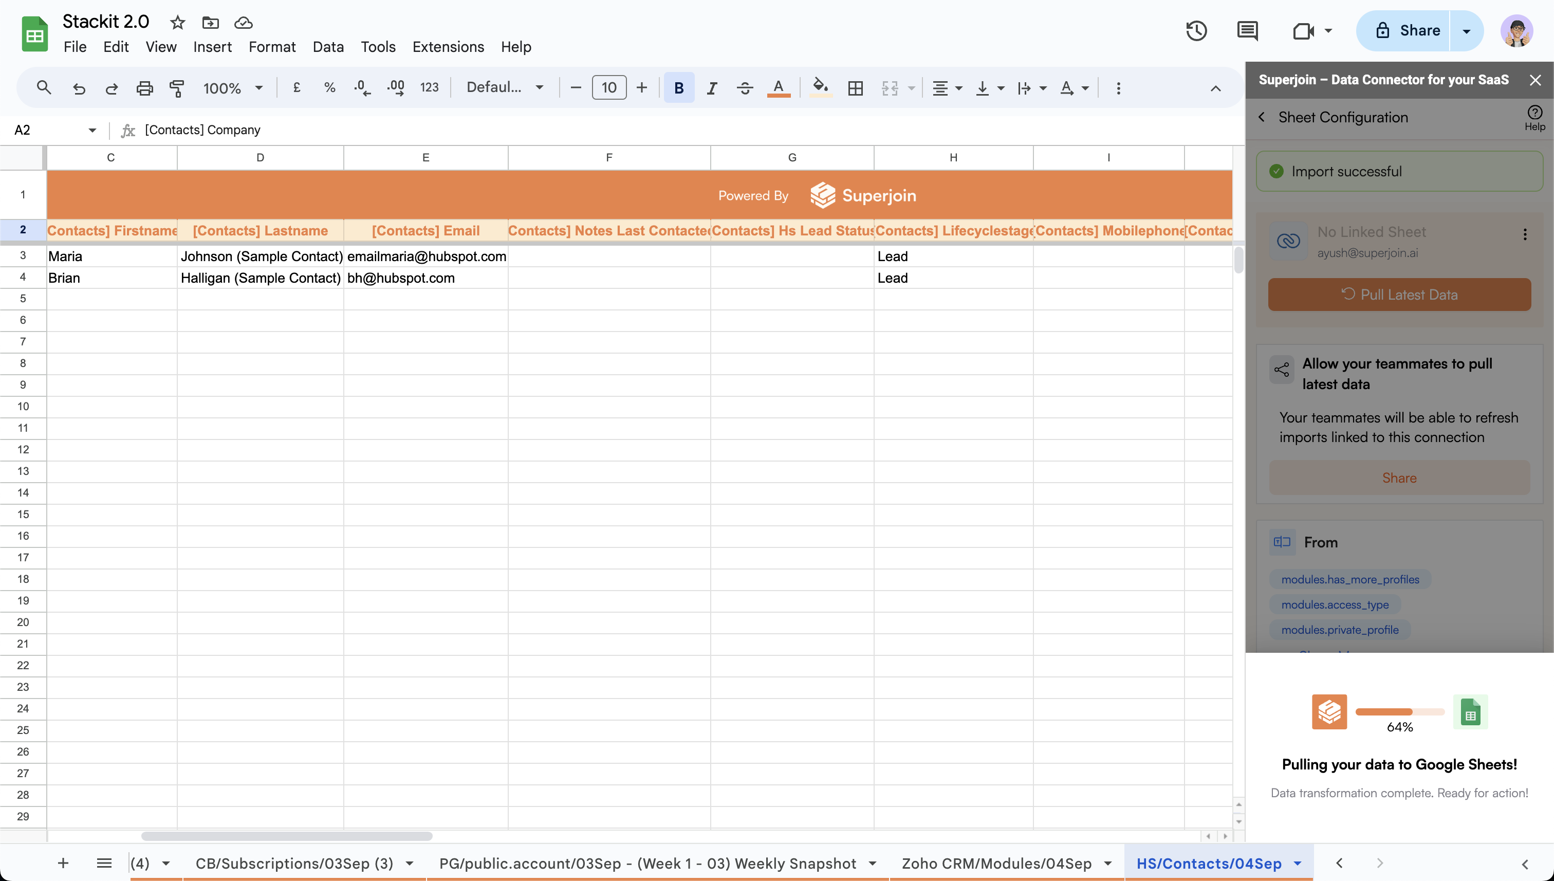1554x881 pixels.
Task: Open HS/Contacts/04Sep tab dropdown arrow
Action: 1298,864
